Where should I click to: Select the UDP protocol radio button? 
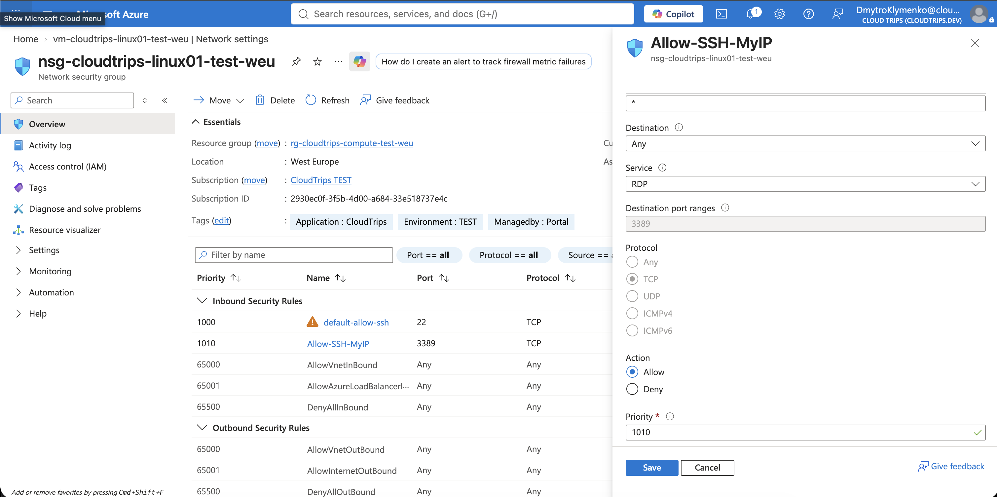point(632,296)
